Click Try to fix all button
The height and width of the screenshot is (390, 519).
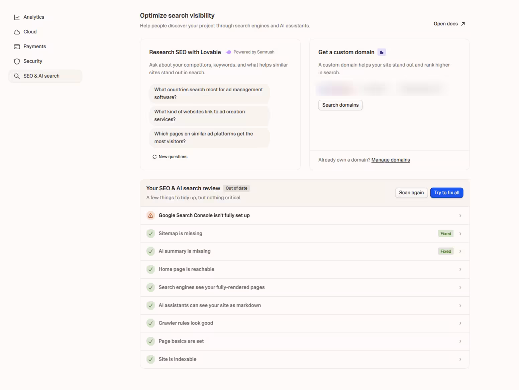point(446,193)
